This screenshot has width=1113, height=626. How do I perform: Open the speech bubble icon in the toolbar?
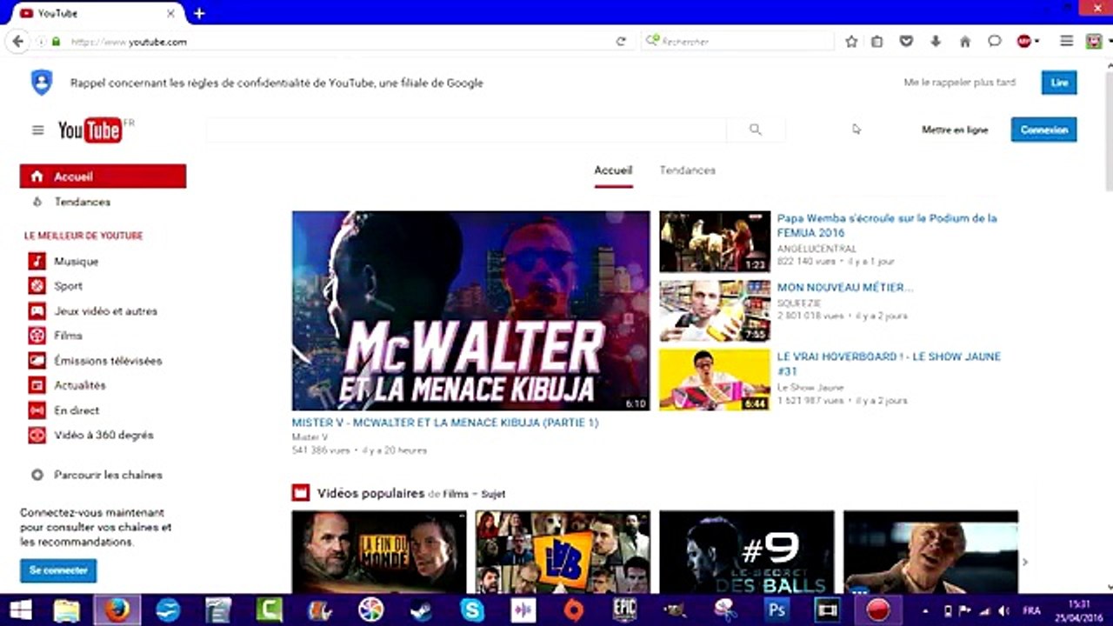tap(995, 42)
